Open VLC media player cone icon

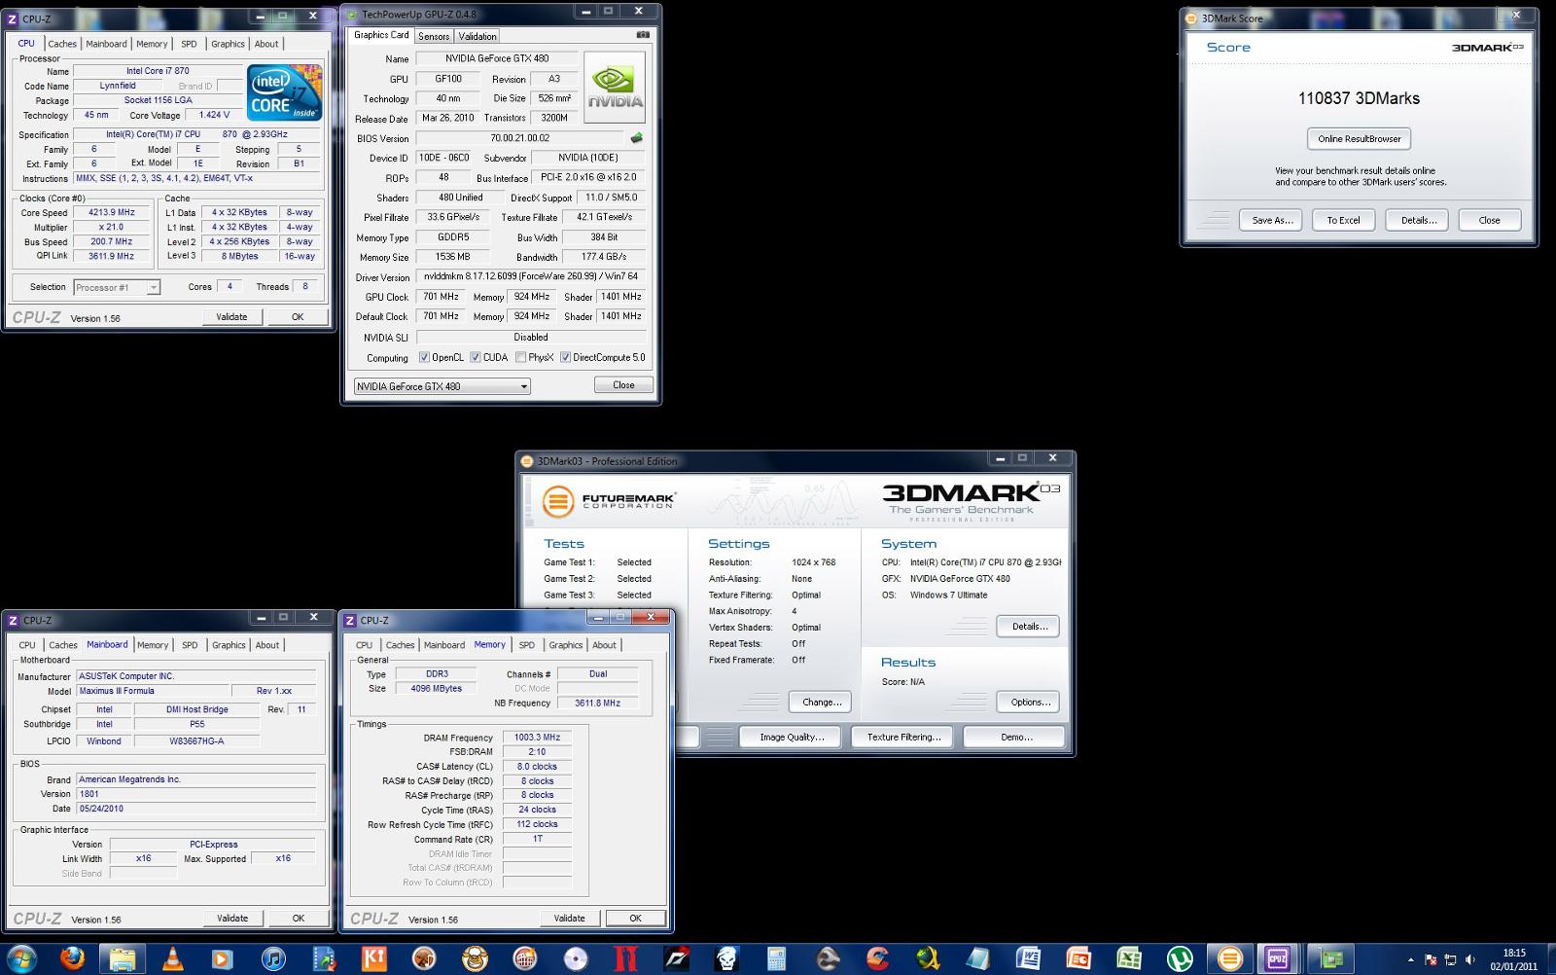click(x=172, y=958)
